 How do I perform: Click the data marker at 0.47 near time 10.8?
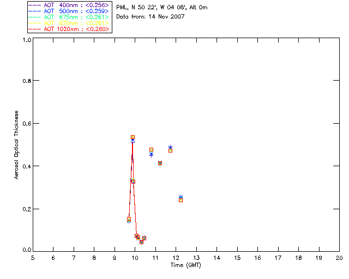point(152,149)
